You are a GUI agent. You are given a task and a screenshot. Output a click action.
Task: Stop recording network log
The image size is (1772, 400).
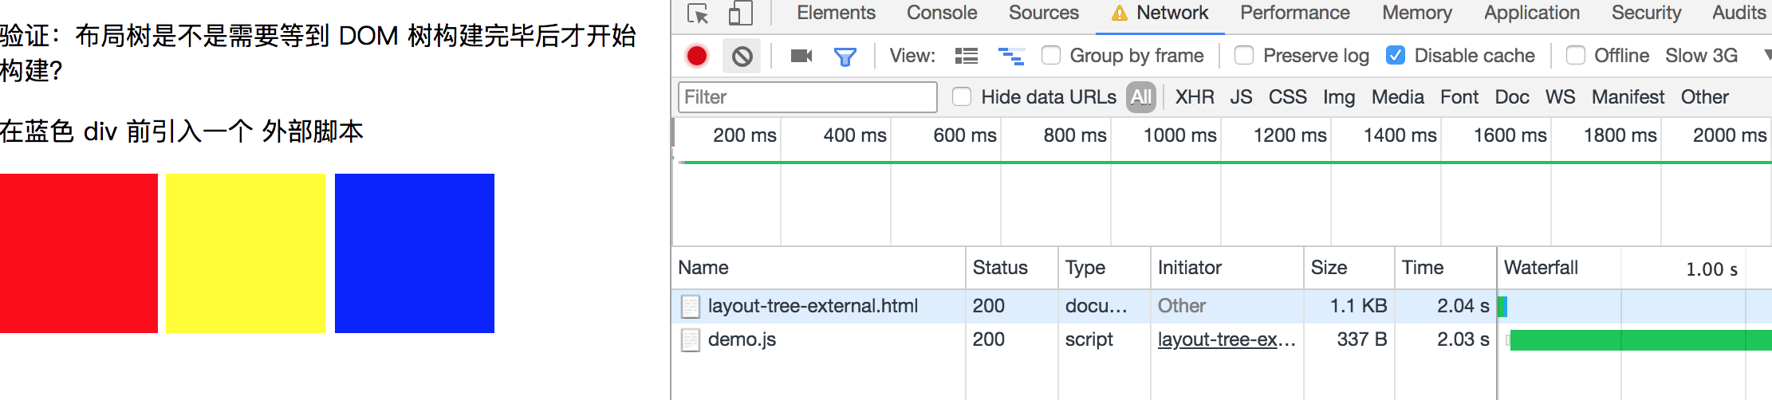tap(697, 56)
